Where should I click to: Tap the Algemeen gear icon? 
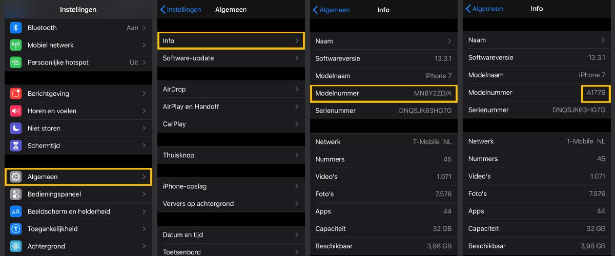16,177
